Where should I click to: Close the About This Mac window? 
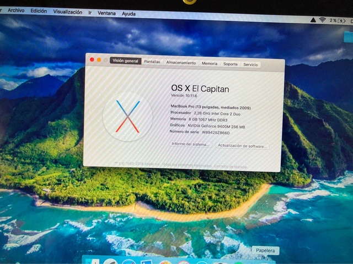[92, 59]
